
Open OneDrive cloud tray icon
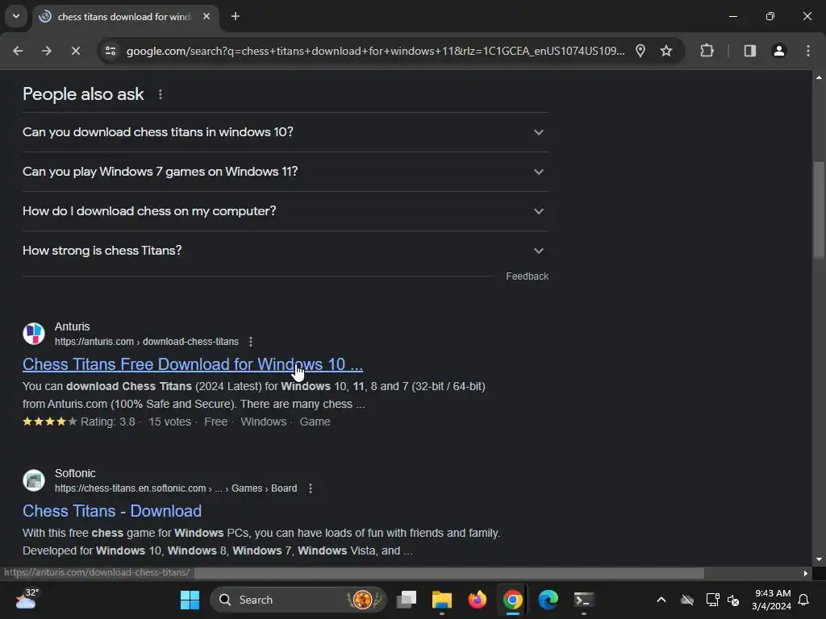687,600
